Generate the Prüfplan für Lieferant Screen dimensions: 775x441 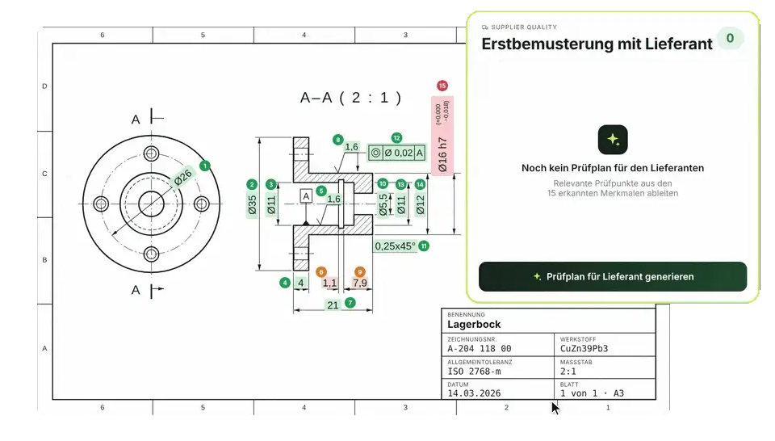click(613, 276)
